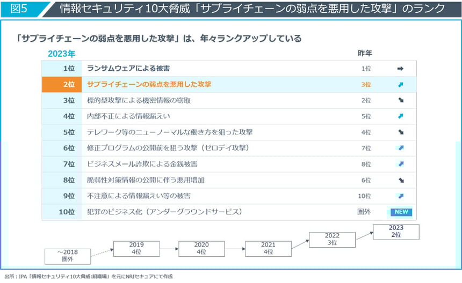This screenshot has width=462, height=283.
Task: Click the orange 2位 rank cell
Action: point(62,85)
